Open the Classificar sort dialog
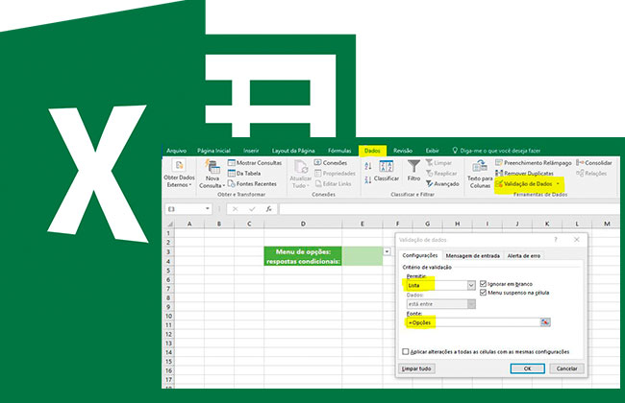This screenshot has height=403, width=625. (387, 171)
